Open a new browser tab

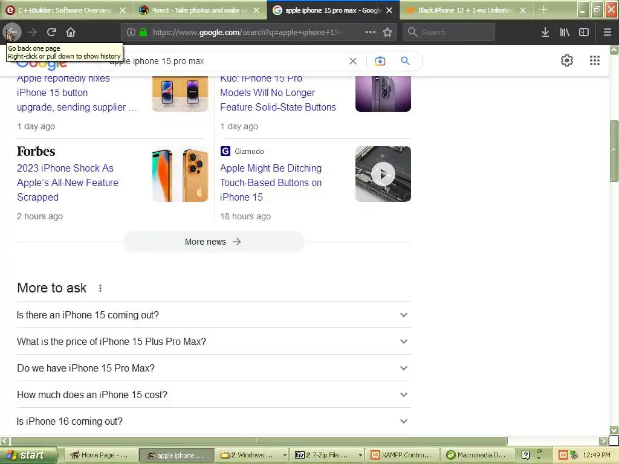(x=543, y=10)
